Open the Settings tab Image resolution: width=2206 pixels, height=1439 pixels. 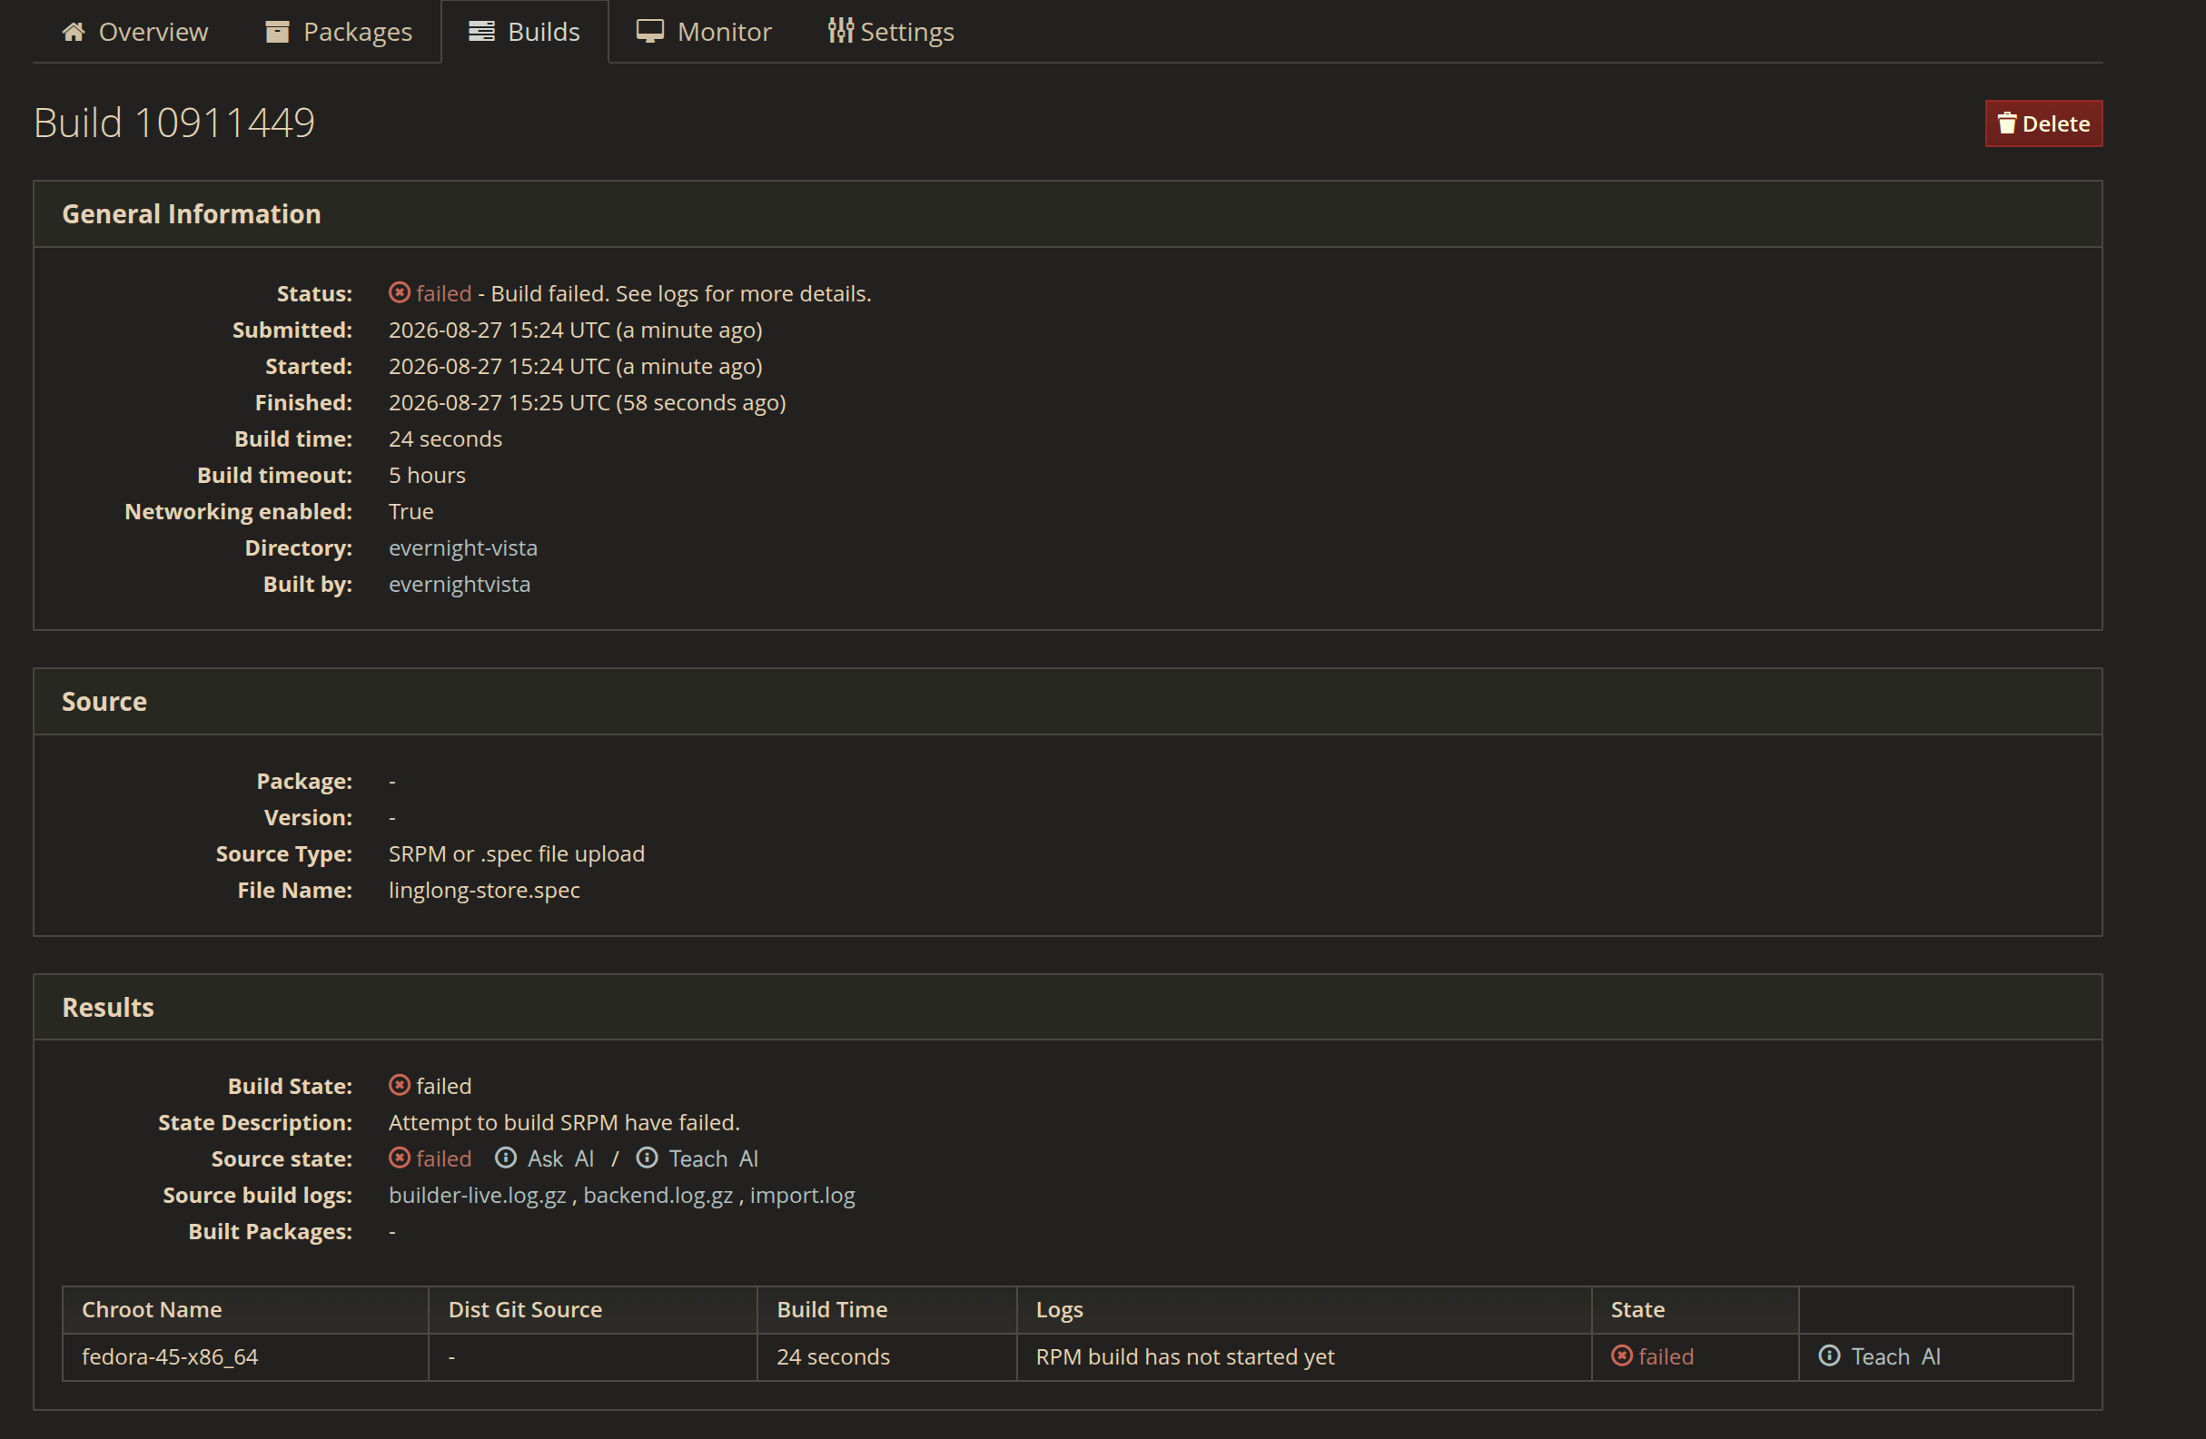click(x=891, y=32)
